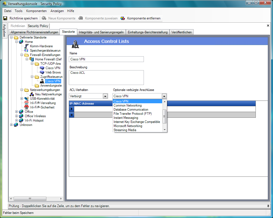Open the ACL-Verhalten dropdown arrow

coord(105,96)
